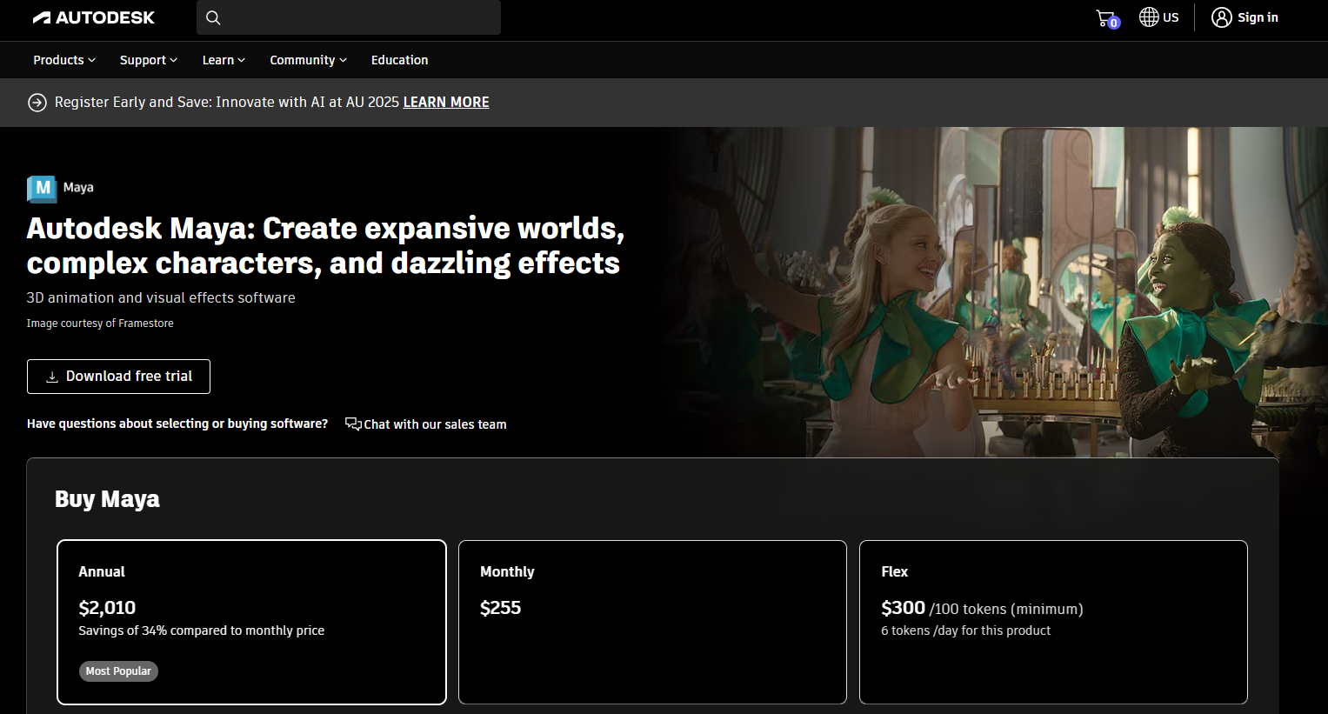Select the Monthly plan card
The width and height of the screenshot is (1328, 714).
coord(652,622)
